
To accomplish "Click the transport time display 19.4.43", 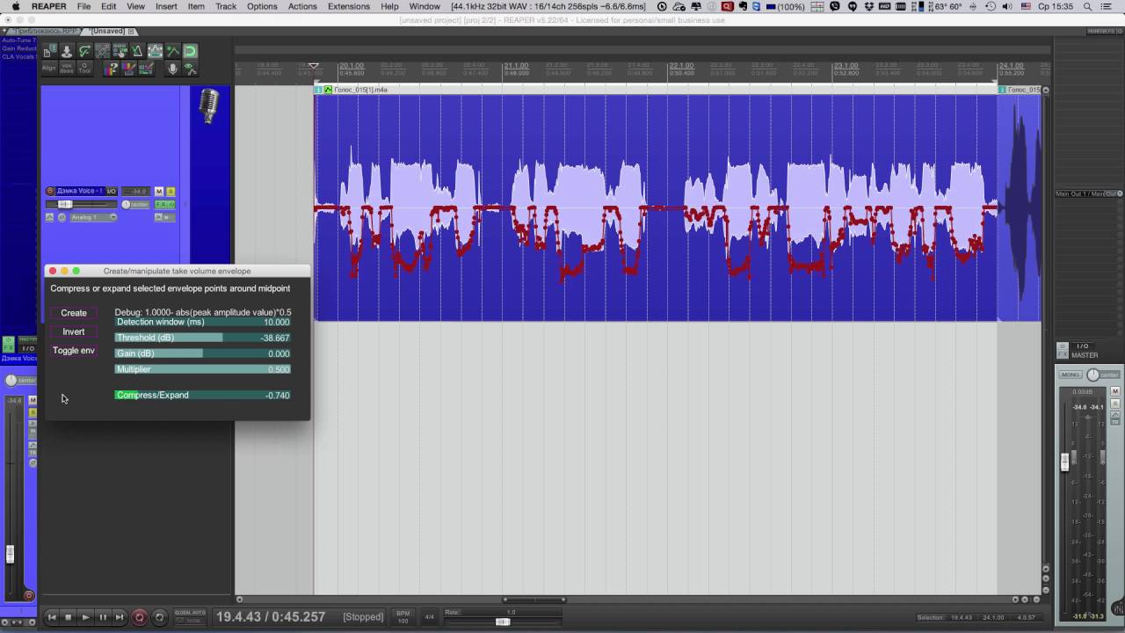I will click(x=272, y=617).
